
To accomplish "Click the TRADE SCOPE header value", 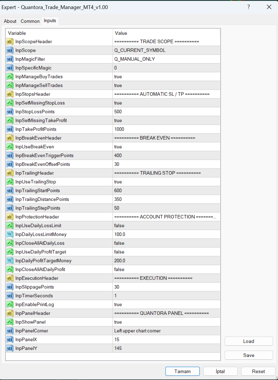I will pyautogui.click(x=157, y=41).
